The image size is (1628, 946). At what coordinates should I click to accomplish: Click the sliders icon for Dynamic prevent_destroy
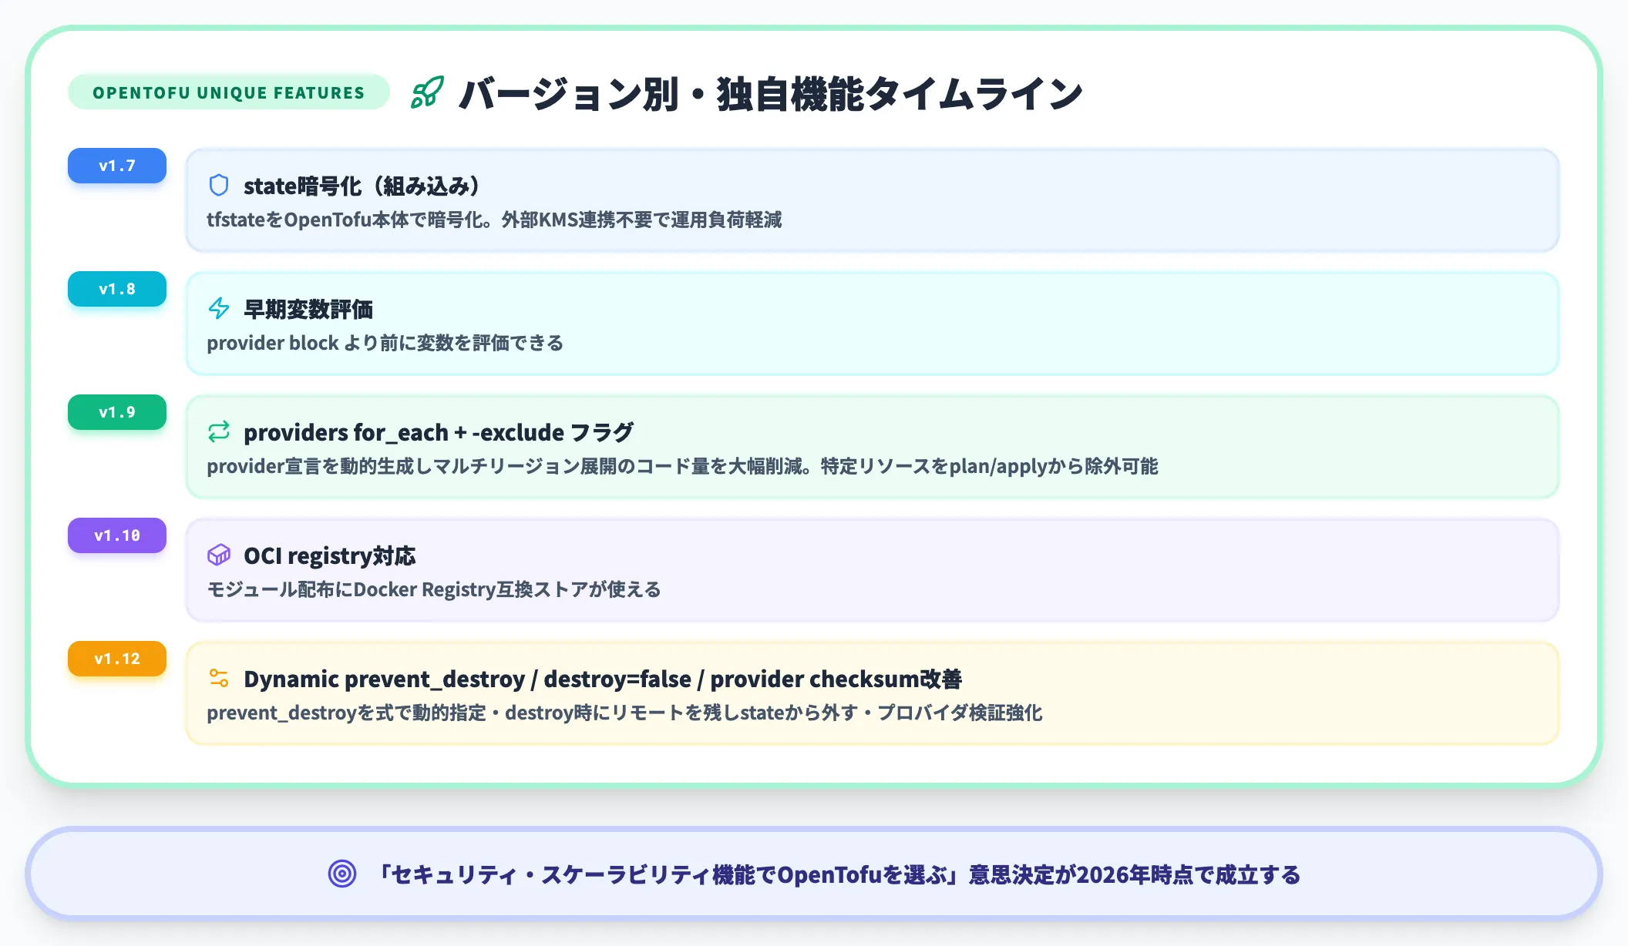219,679
